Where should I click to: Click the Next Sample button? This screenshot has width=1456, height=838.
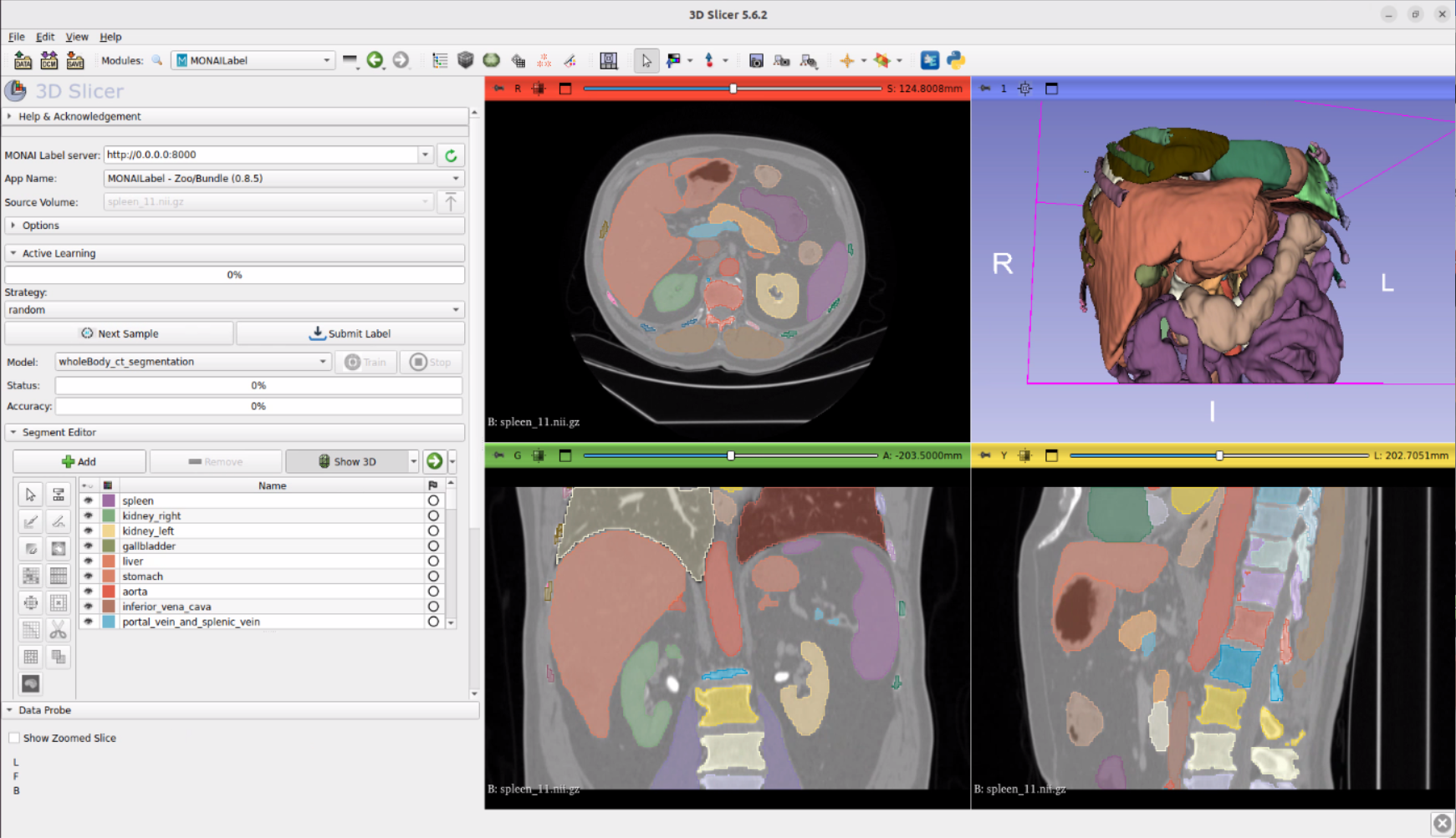119,333
